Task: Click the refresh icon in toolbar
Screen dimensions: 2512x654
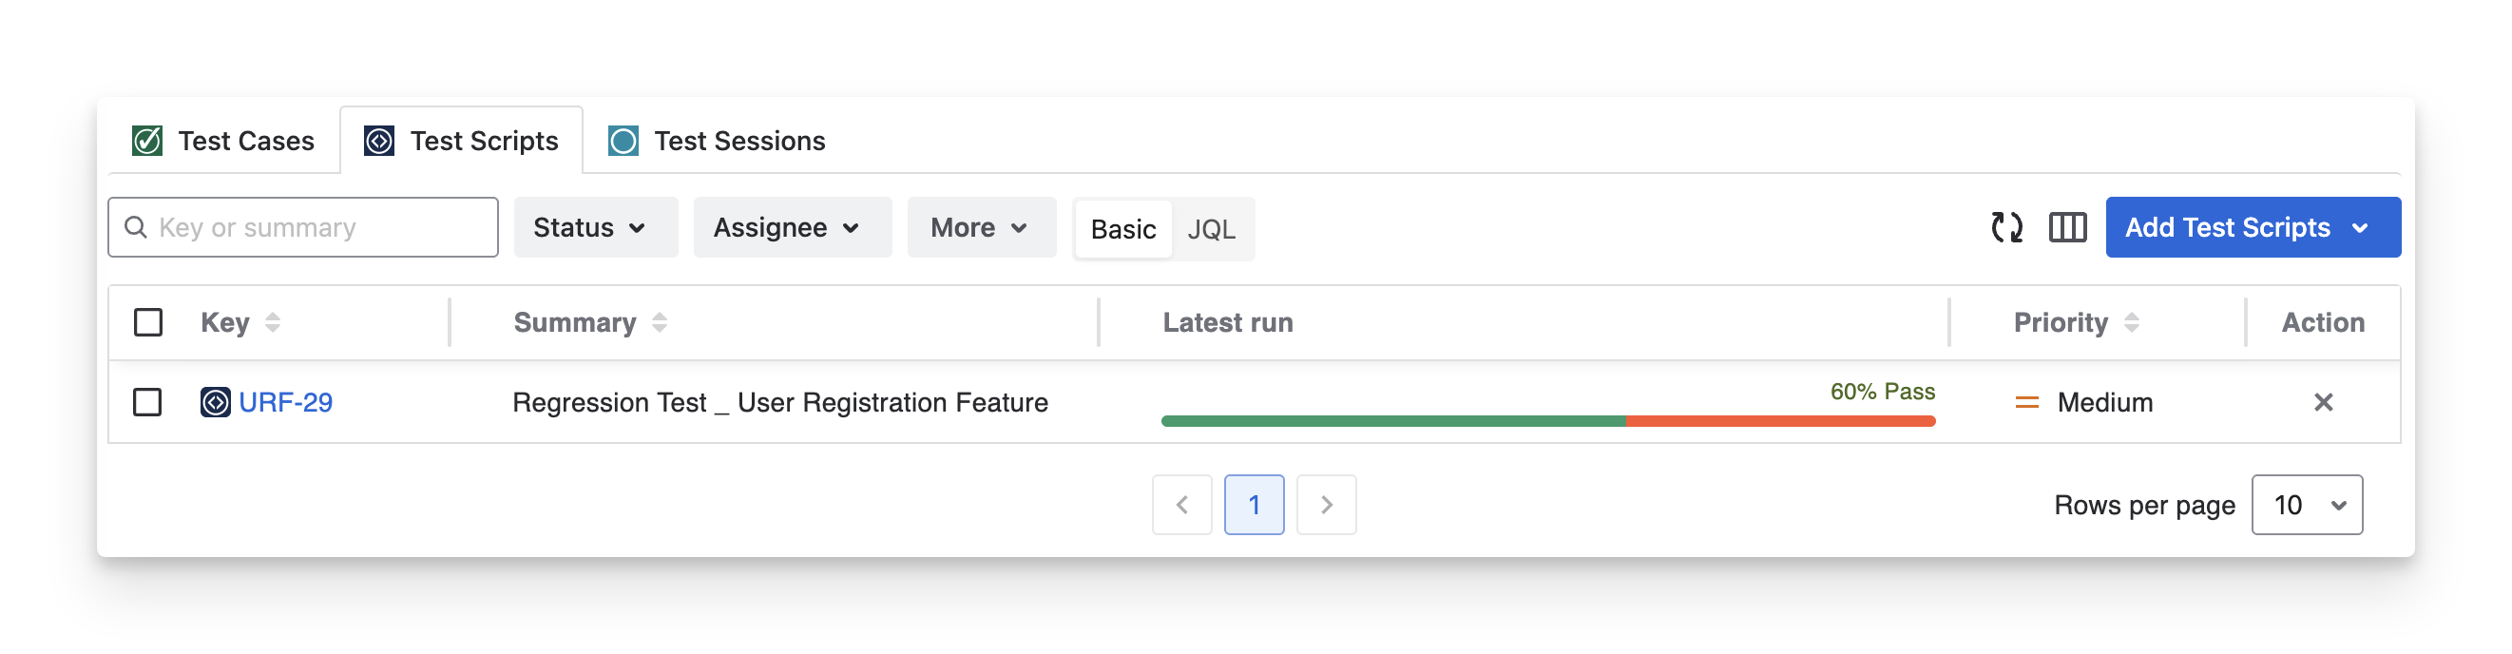Action: [x=2006, y=228]
